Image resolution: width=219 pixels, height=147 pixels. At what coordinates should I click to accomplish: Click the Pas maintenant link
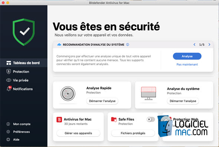(x=187, y=64)
